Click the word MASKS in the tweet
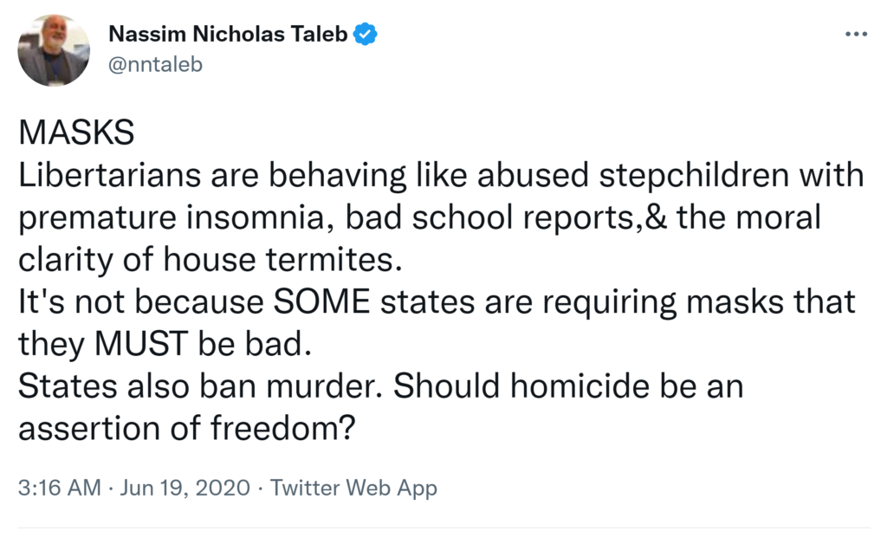Screen dimensions: 887x544 [76, 133]
